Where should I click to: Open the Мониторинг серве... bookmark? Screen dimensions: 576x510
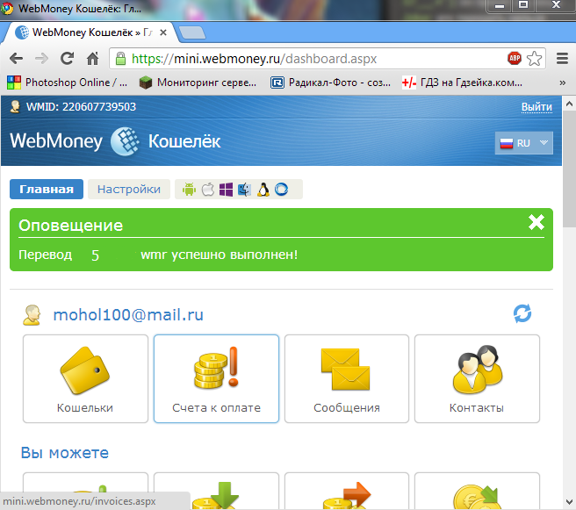pos(198,83)
